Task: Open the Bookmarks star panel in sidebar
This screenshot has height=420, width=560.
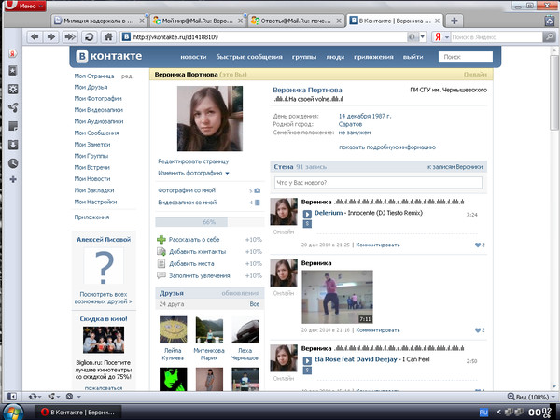Action: (13, 70)
